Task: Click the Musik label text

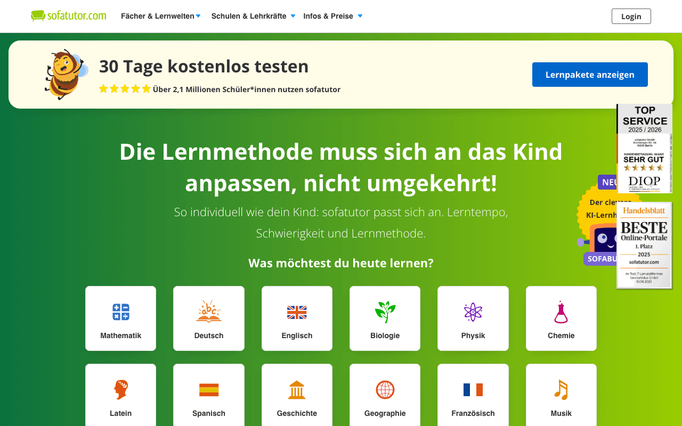Action: point(561,413)
